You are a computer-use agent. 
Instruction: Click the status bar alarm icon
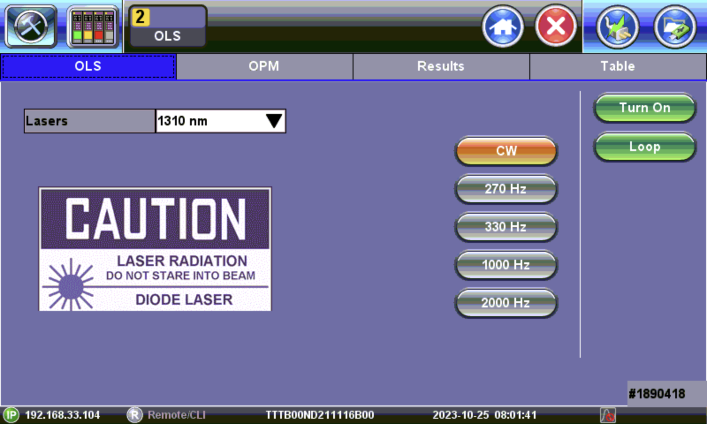[608, 415]
